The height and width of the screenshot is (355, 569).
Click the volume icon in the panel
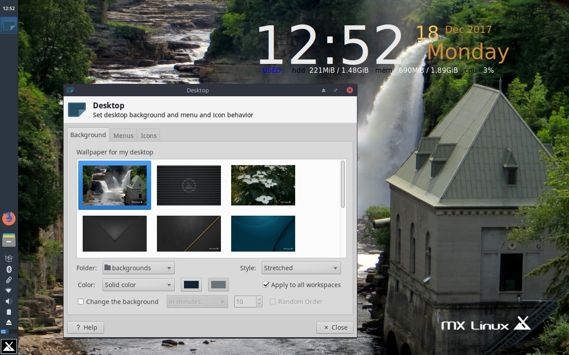tap(9, 301)
